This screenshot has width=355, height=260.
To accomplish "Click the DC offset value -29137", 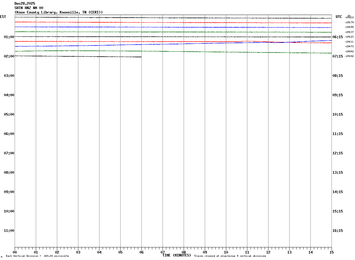I will coord(349,32).
